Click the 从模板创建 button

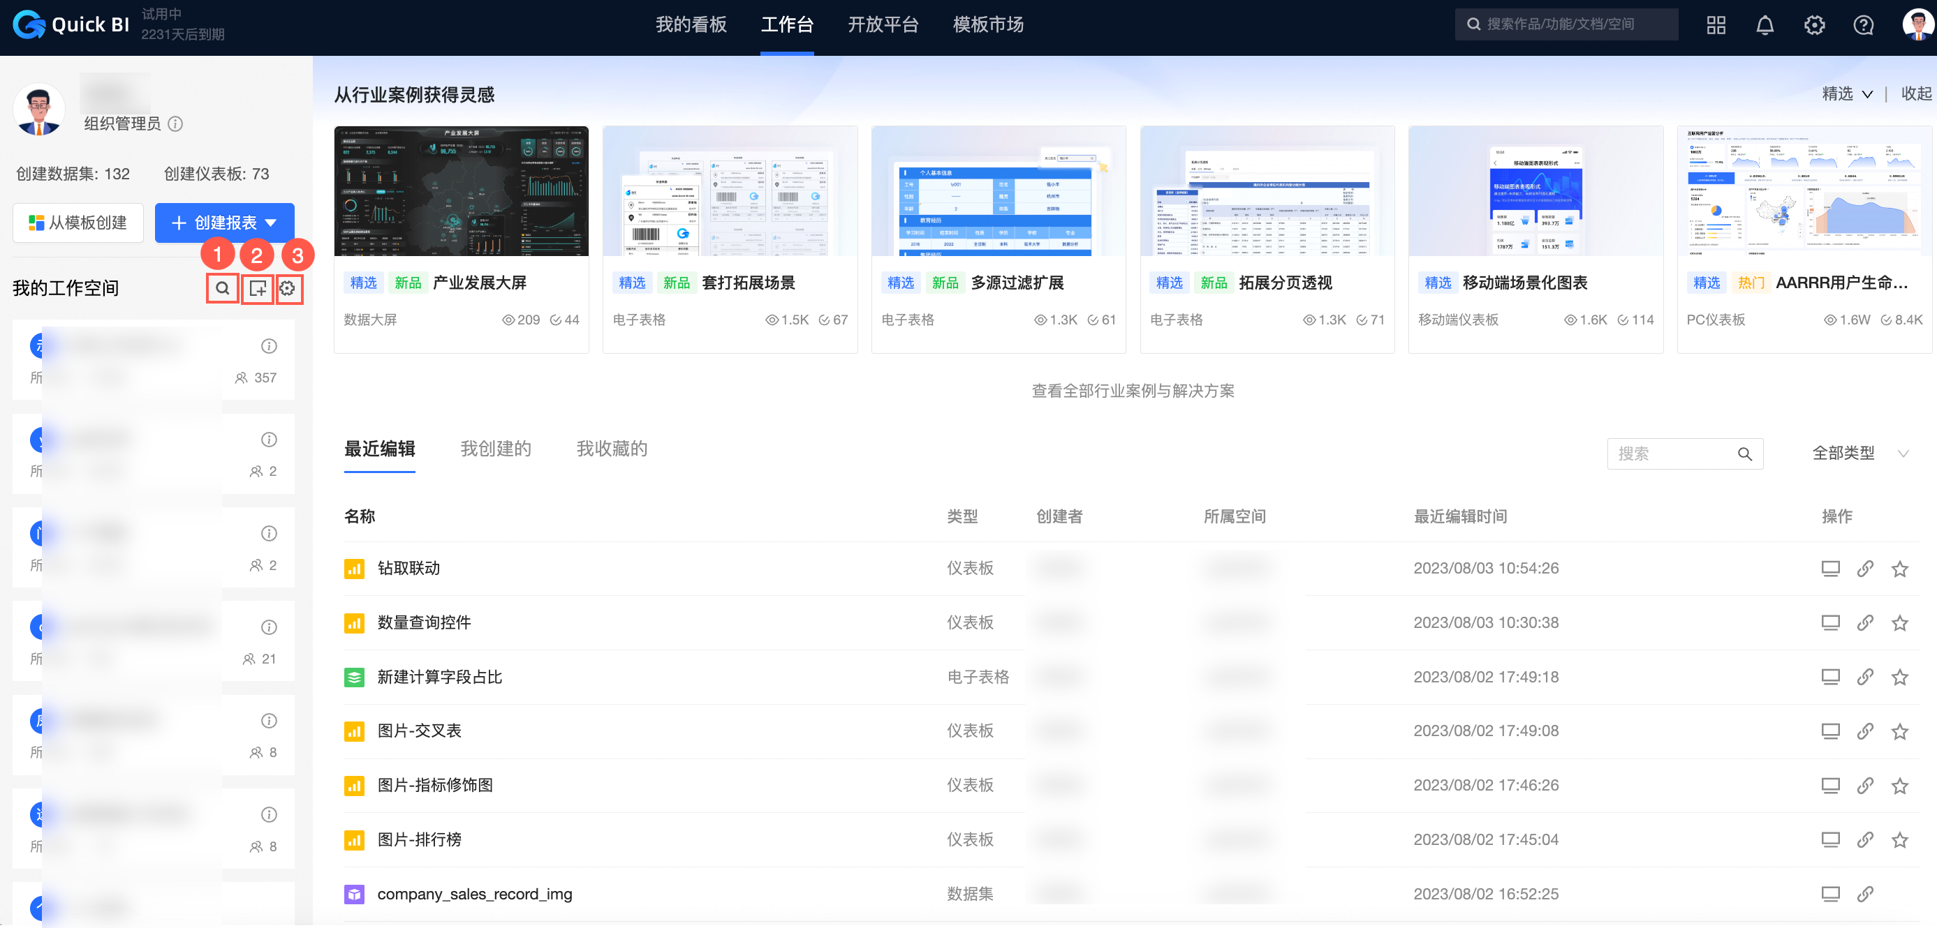pos(78,223)
